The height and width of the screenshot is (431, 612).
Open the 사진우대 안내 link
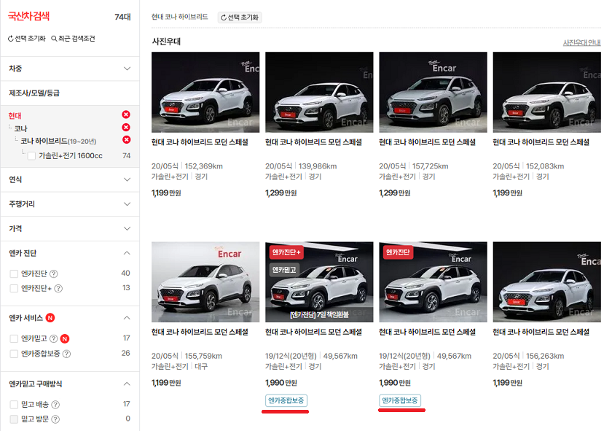pyautogui.click(x=581, y=42)
